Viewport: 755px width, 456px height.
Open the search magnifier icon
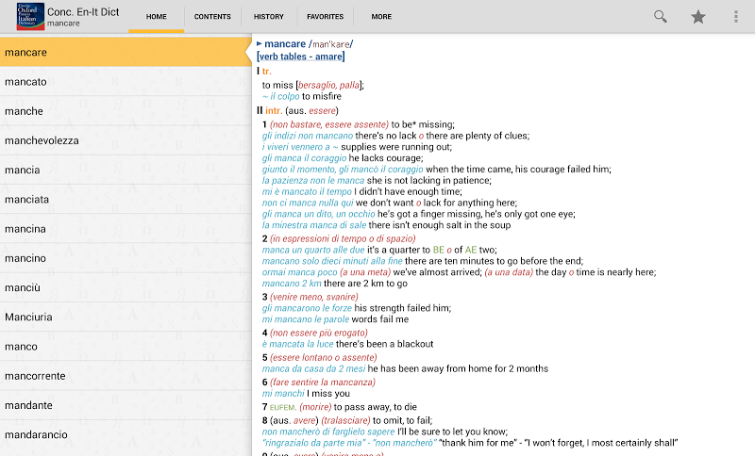click(661, 16)
